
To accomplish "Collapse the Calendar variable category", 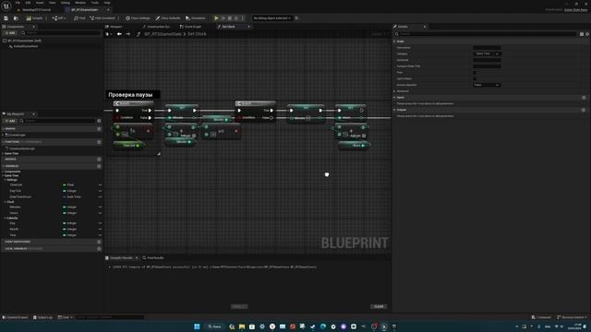I will 6,218.
